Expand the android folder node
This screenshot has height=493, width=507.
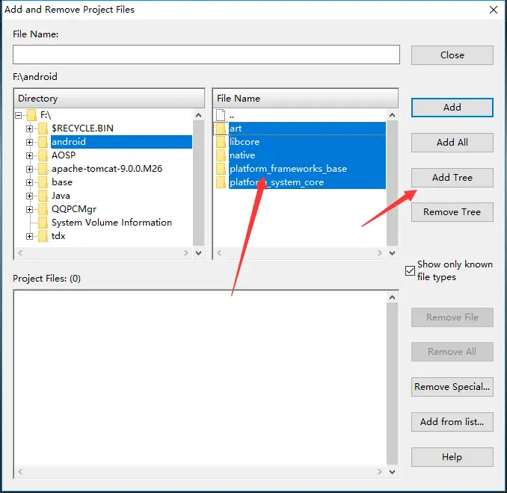pos(29,142)
